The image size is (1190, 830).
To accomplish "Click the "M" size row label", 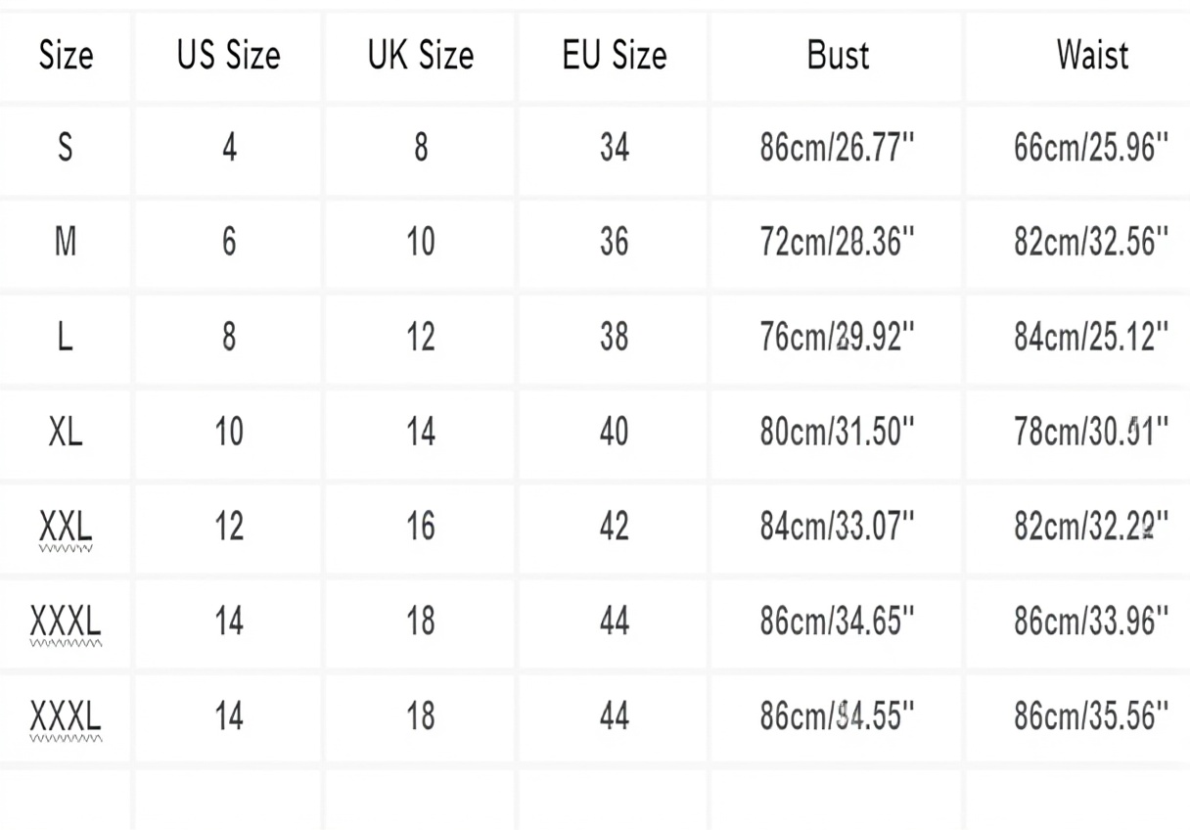I will (x=66, y=242).
